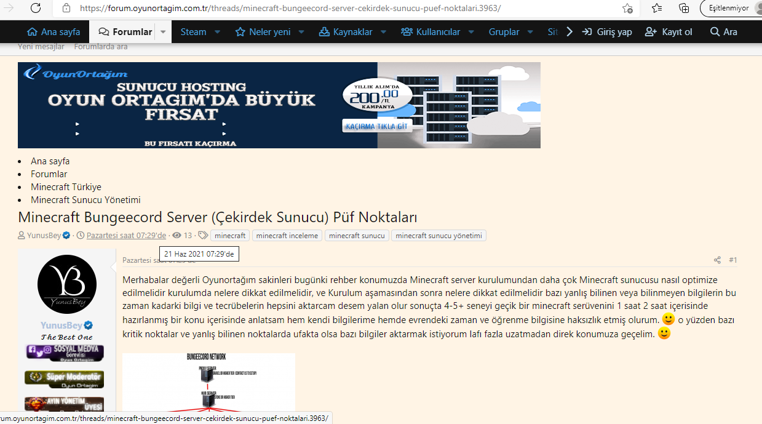
Task: Click the Sosyal Medya Görevlisi badge
Action: (65, 353)
